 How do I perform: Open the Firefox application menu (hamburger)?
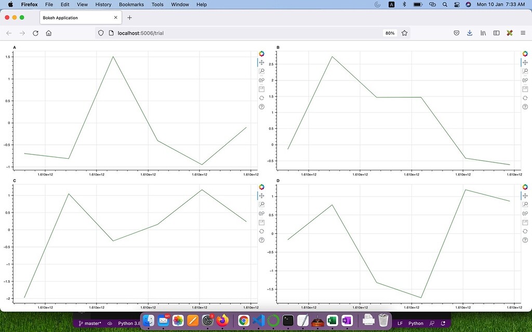pos(523,33)
